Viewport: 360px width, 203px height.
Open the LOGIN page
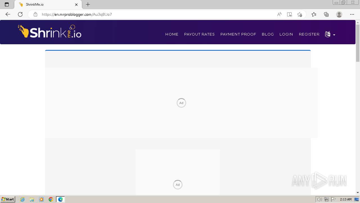coord(286,34)
